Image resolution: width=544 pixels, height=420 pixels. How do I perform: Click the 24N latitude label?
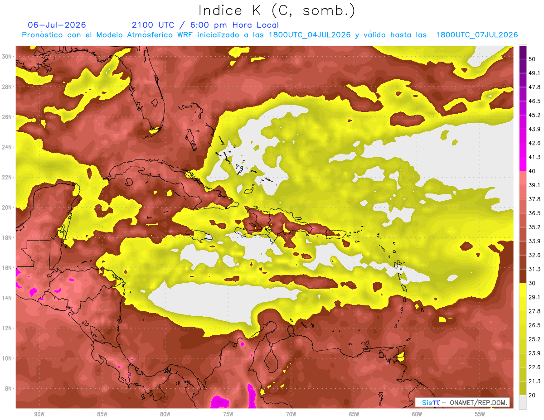(x=8, y=147)
